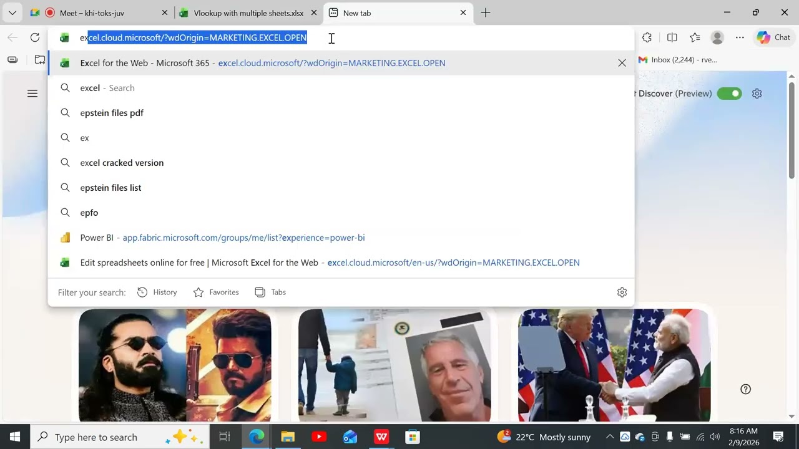Click the help question mark icon
799x449 pixels.
click(x=745, y=389)
